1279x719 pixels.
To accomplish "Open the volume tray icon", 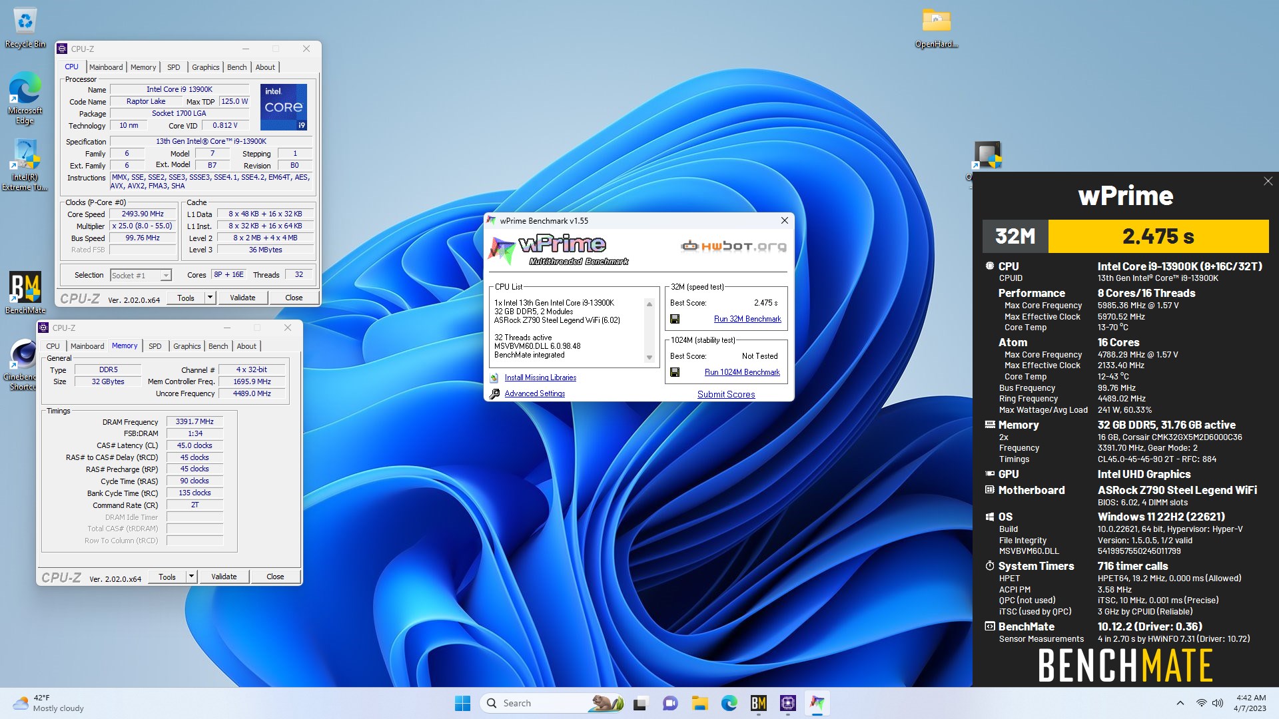I will [x=1218, y=703].
